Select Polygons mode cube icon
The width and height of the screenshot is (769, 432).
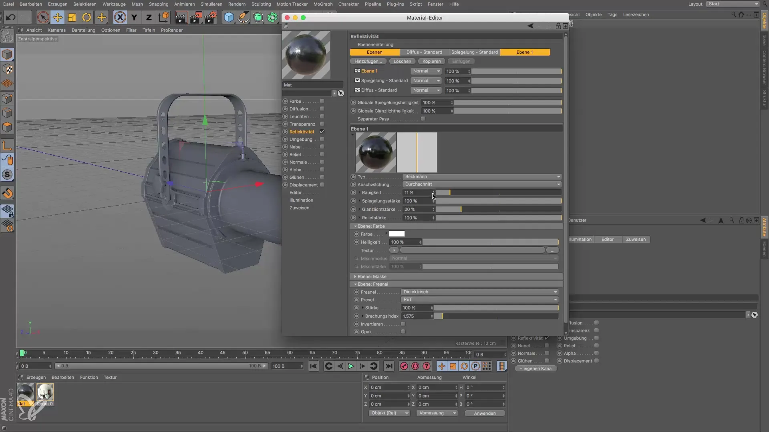click(x=7, y=128)
